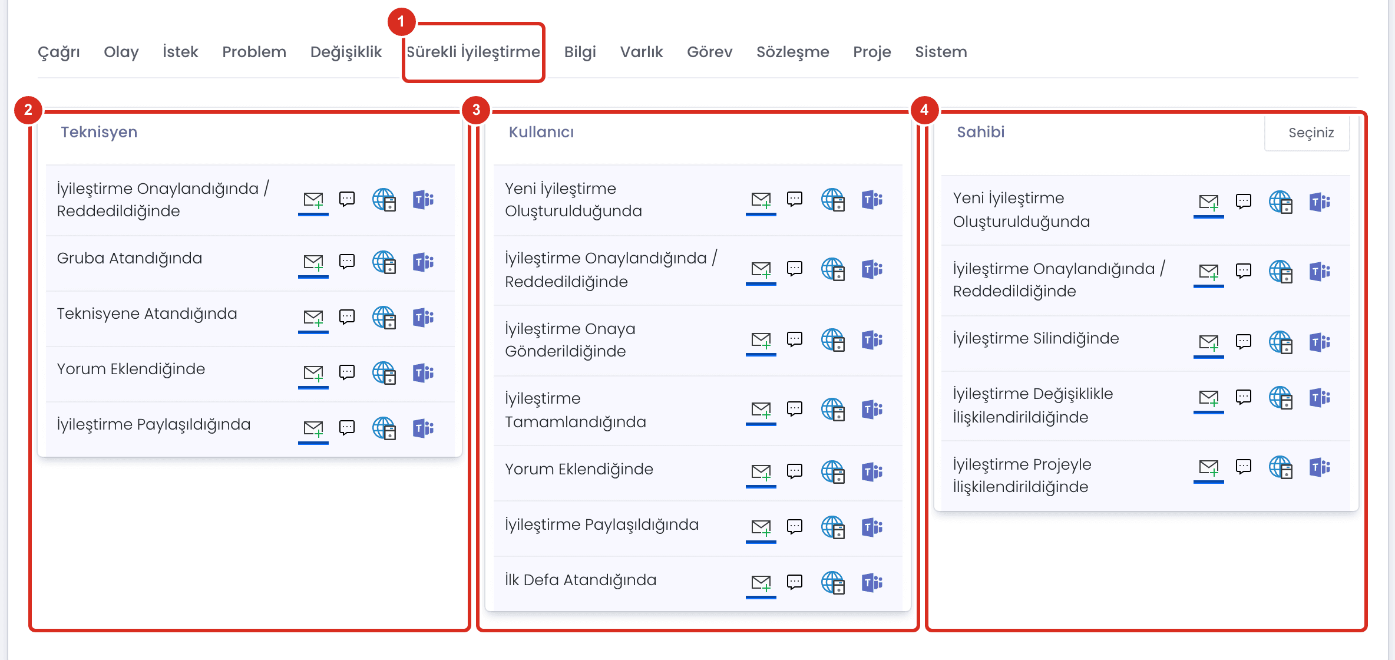1395x660 pixels.
Task: Open the Seçiniz dropdown in Sahibi panel
Action: (x=1307, y=133)
